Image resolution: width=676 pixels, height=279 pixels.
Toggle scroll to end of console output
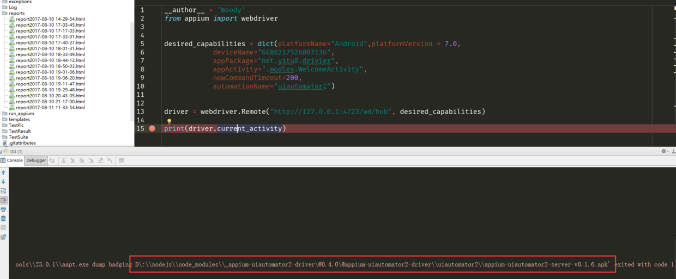[x=3, y=200]
